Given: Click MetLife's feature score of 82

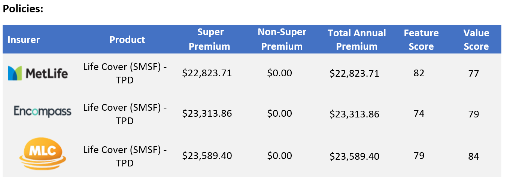Looking at the screenshot, I should click(419, 73).
